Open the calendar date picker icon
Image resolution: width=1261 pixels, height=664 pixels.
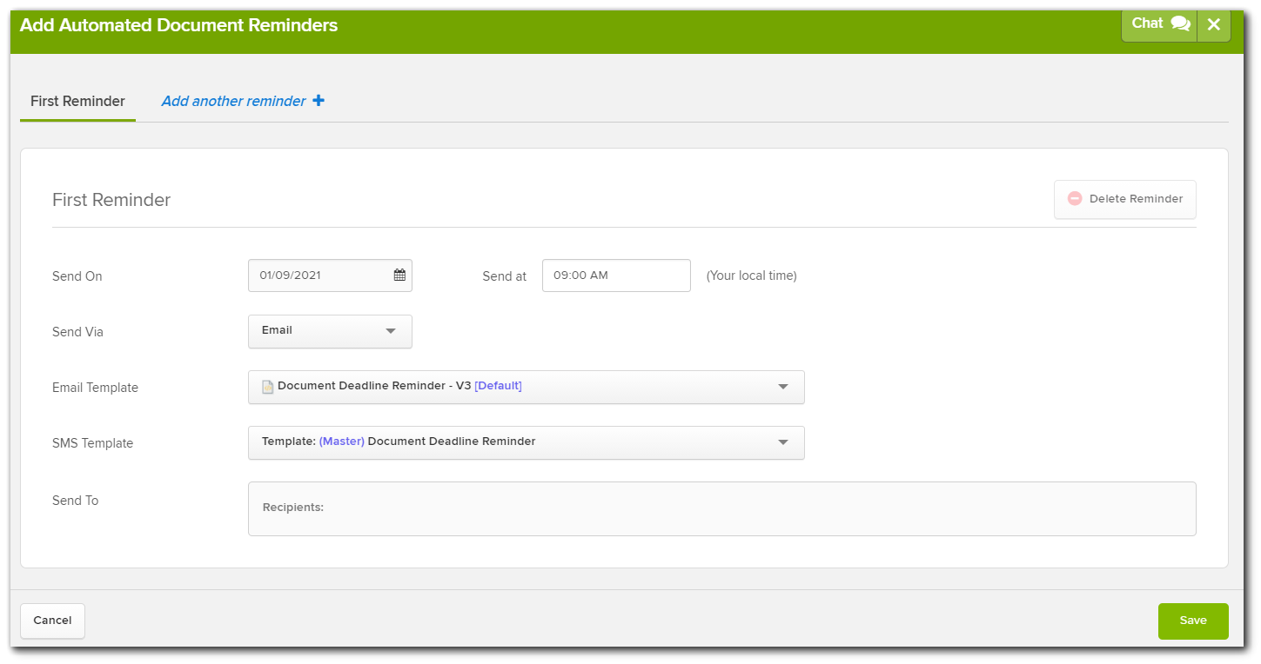click(399, 275)
